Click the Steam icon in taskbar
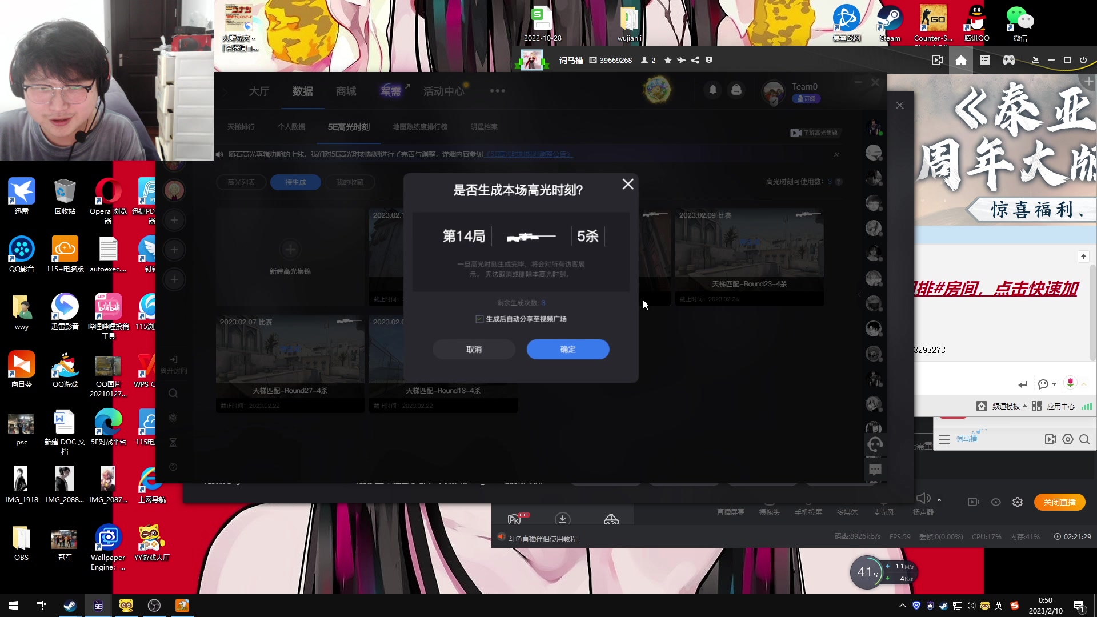Viewport: 1097px width, 617px height. [x=69, y=606]
